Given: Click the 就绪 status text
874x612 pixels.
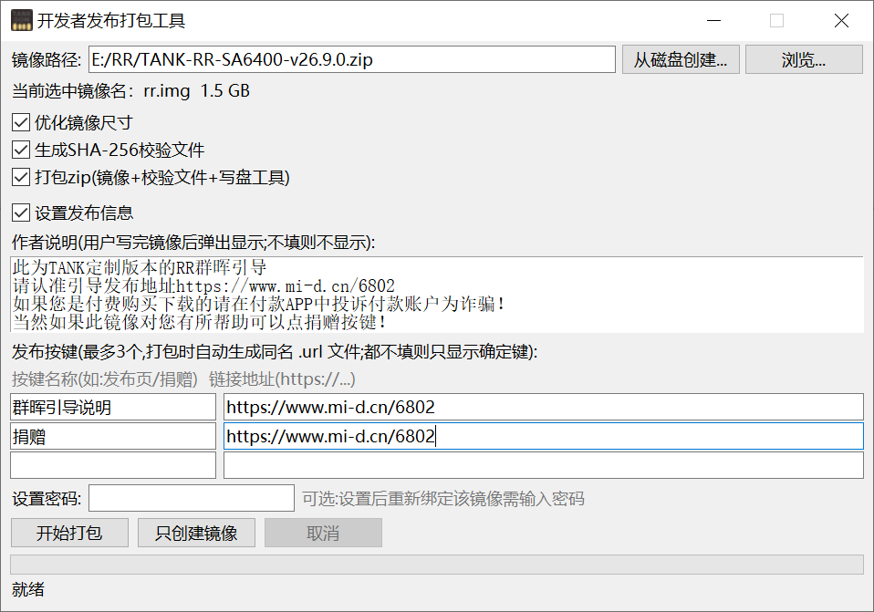Looking at the screenshot, I should [28, 589].
